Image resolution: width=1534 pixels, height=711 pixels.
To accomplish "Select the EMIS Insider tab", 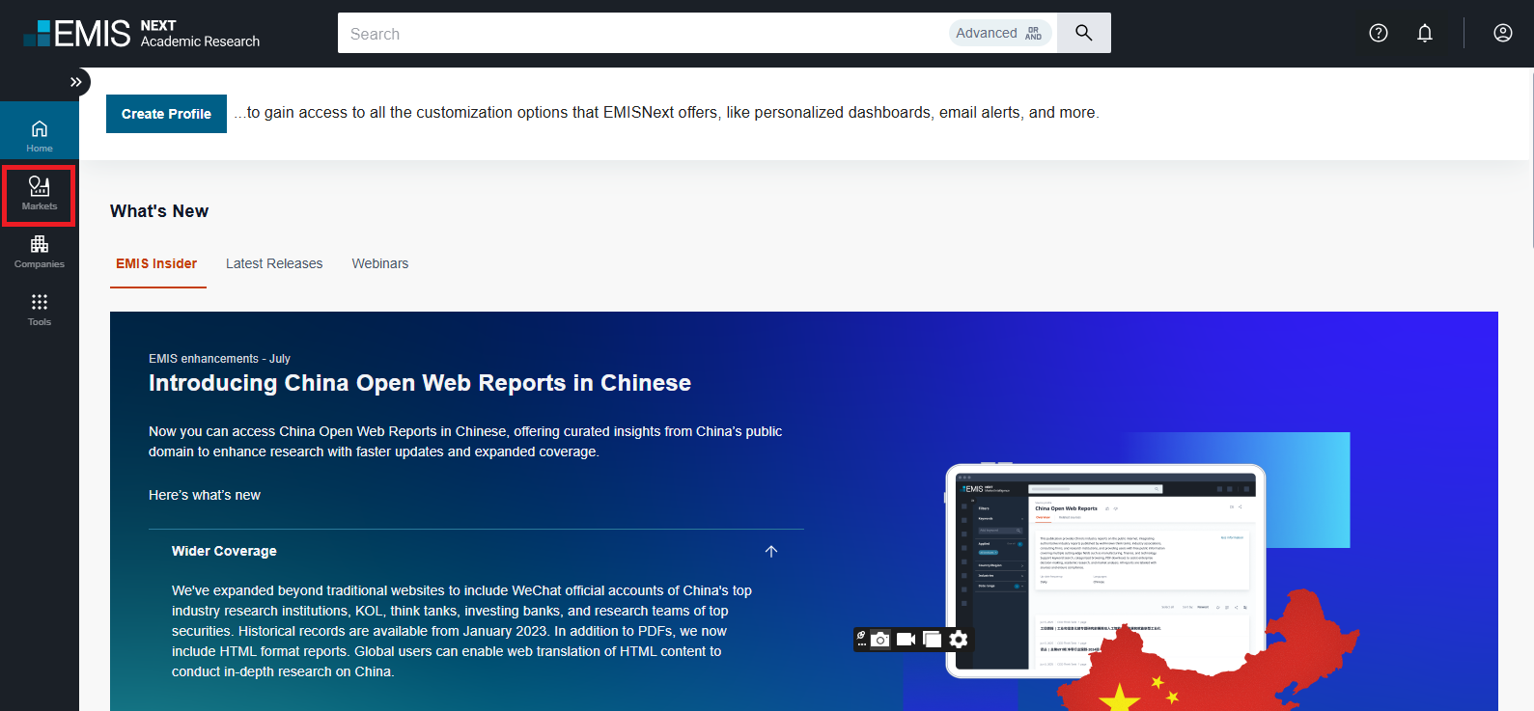I will (x=156, y=263).
